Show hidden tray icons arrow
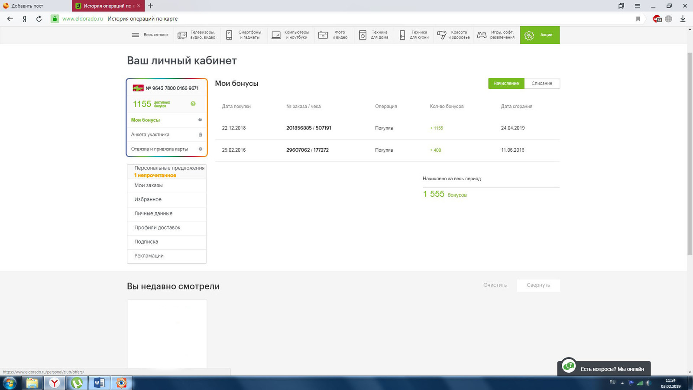Viewport: 693px width, 390px height. (622, 383)
